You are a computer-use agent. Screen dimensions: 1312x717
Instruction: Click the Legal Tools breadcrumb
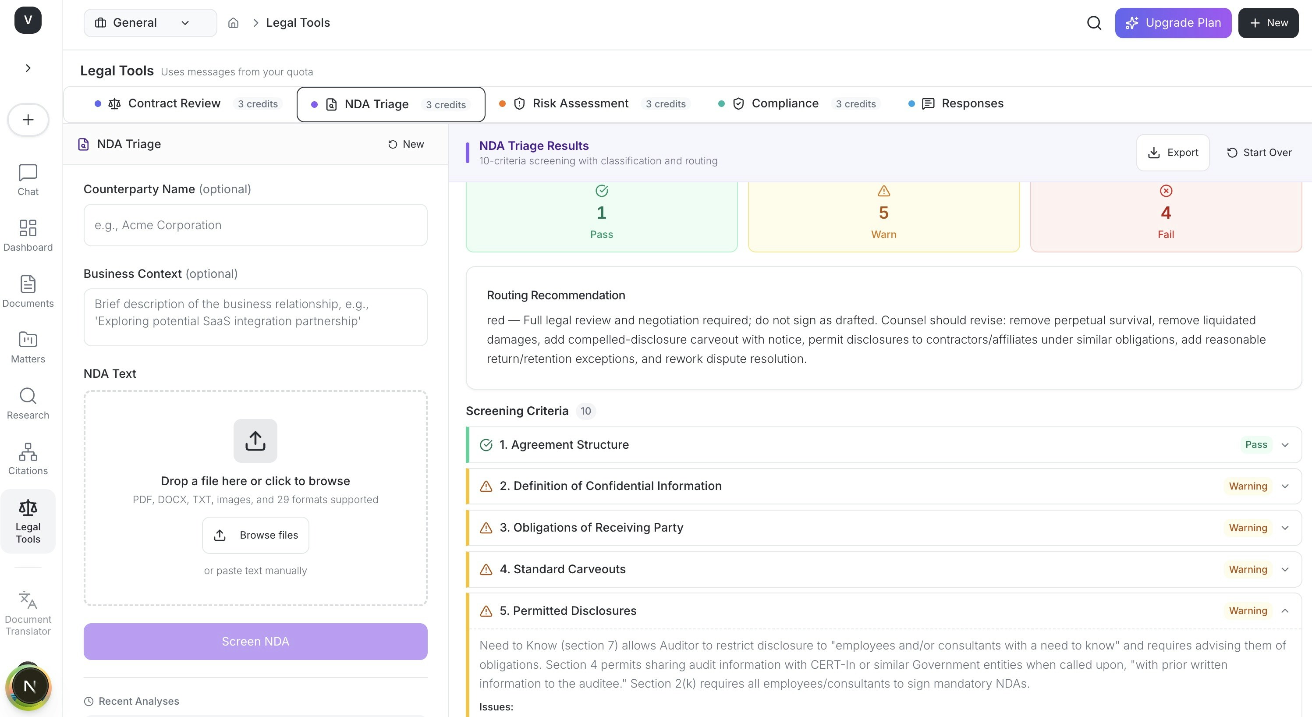pyautogui.click(x=298, y=23)
